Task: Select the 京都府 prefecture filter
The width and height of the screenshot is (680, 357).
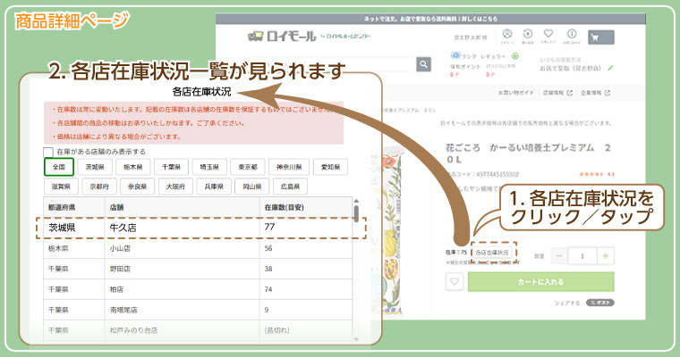Action: [x=99, y=187]
